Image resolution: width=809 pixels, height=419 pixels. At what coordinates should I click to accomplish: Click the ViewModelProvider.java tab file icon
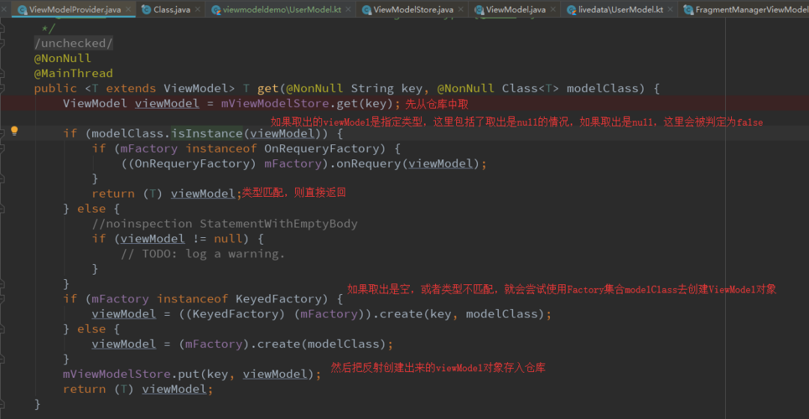tap(22, 10)
